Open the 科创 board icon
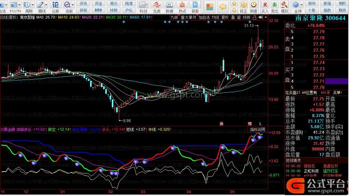 [x=143, y=5]
